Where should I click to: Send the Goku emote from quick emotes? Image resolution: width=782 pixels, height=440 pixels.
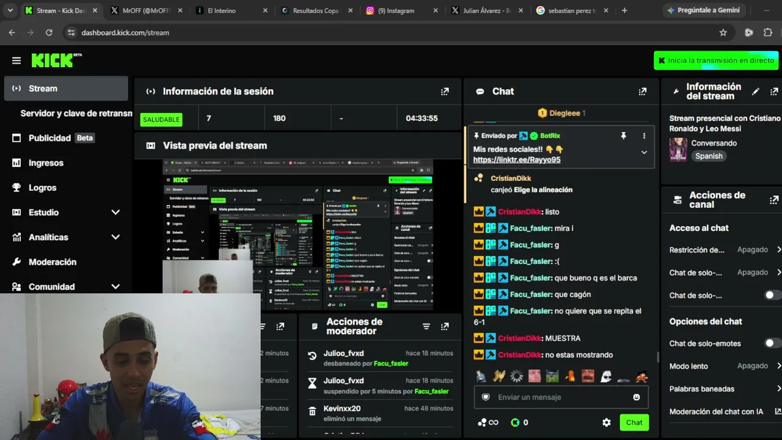click(x=641, y=376)
